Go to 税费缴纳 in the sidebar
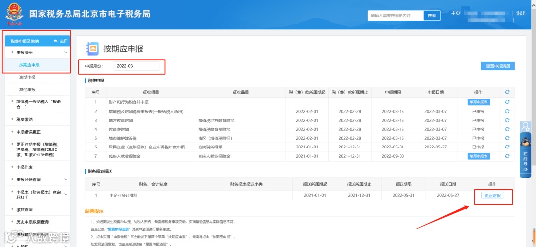The height and width of the screenshot is (247, 536). pyautogui.click(x=25, y=119)
